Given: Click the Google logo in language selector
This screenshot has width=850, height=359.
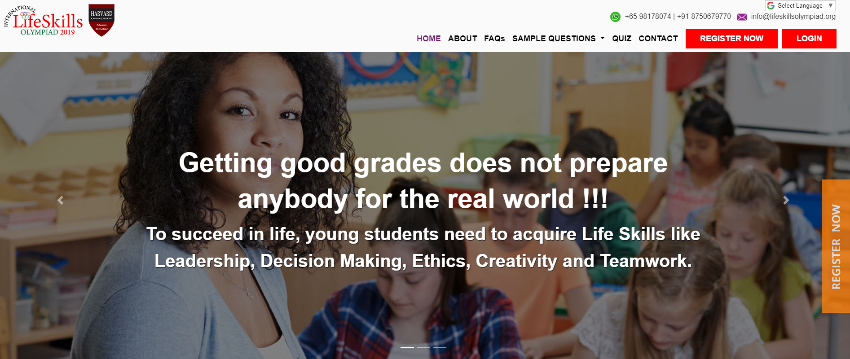Looking at the screenshot, I should pyautogui.click(x=771, y=5).
